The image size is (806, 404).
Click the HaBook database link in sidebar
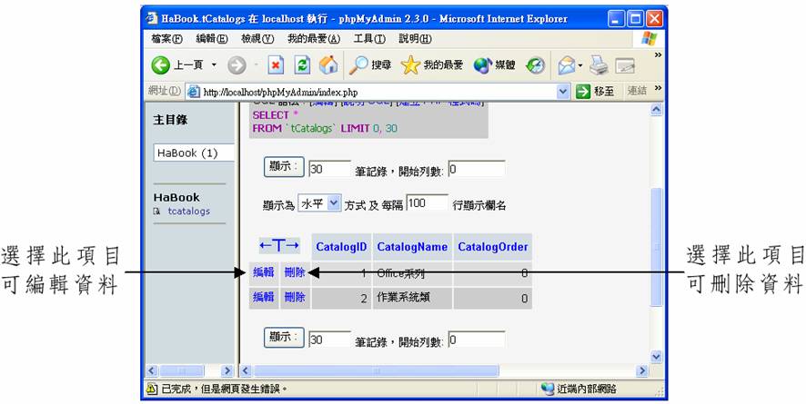coord(176,197)
